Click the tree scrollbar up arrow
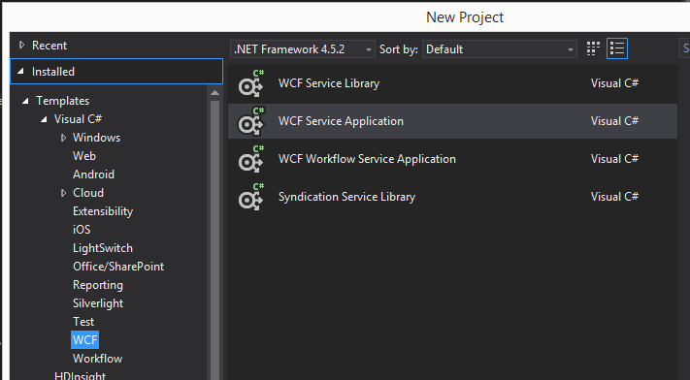This screenshot has height=380, width=690. pyautogui.click(x=214, y=93)
